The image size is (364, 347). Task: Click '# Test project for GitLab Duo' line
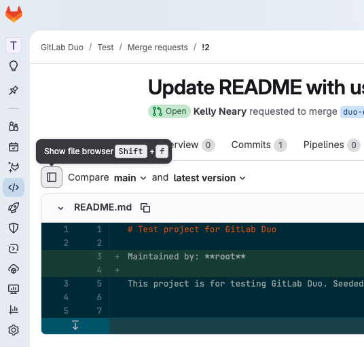(x=202, y=230)
